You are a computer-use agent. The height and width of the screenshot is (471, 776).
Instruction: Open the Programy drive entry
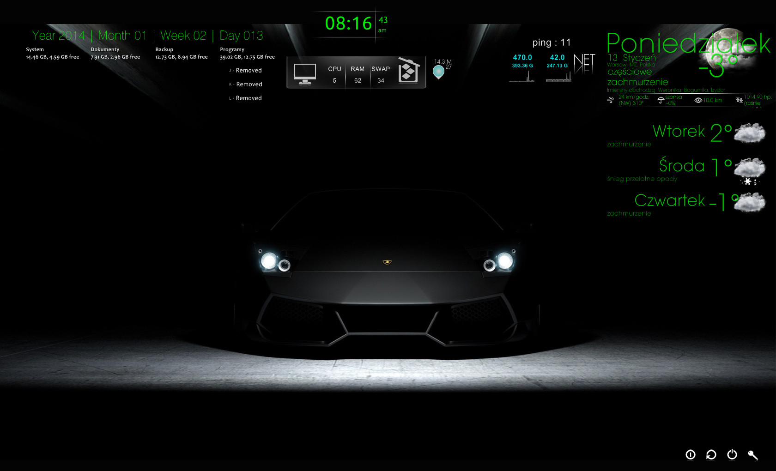point(247,53)
